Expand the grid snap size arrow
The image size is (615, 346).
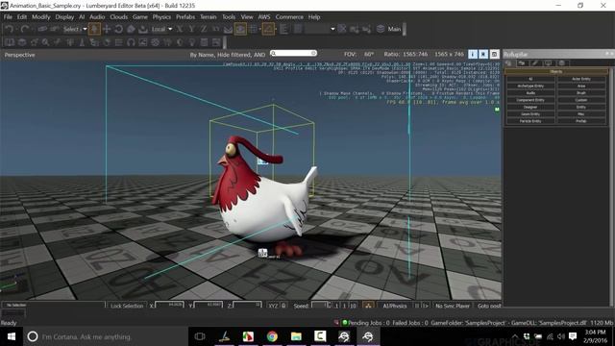[259, 29]
